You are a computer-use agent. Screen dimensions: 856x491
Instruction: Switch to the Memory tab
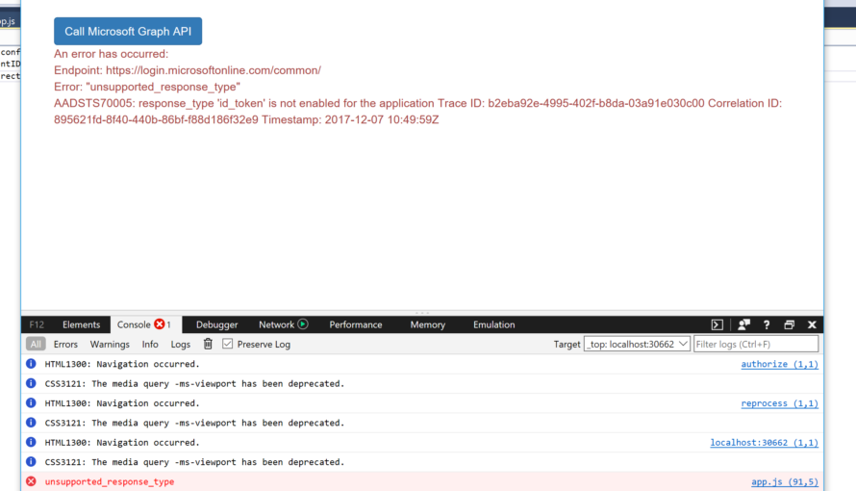(427, 324)
